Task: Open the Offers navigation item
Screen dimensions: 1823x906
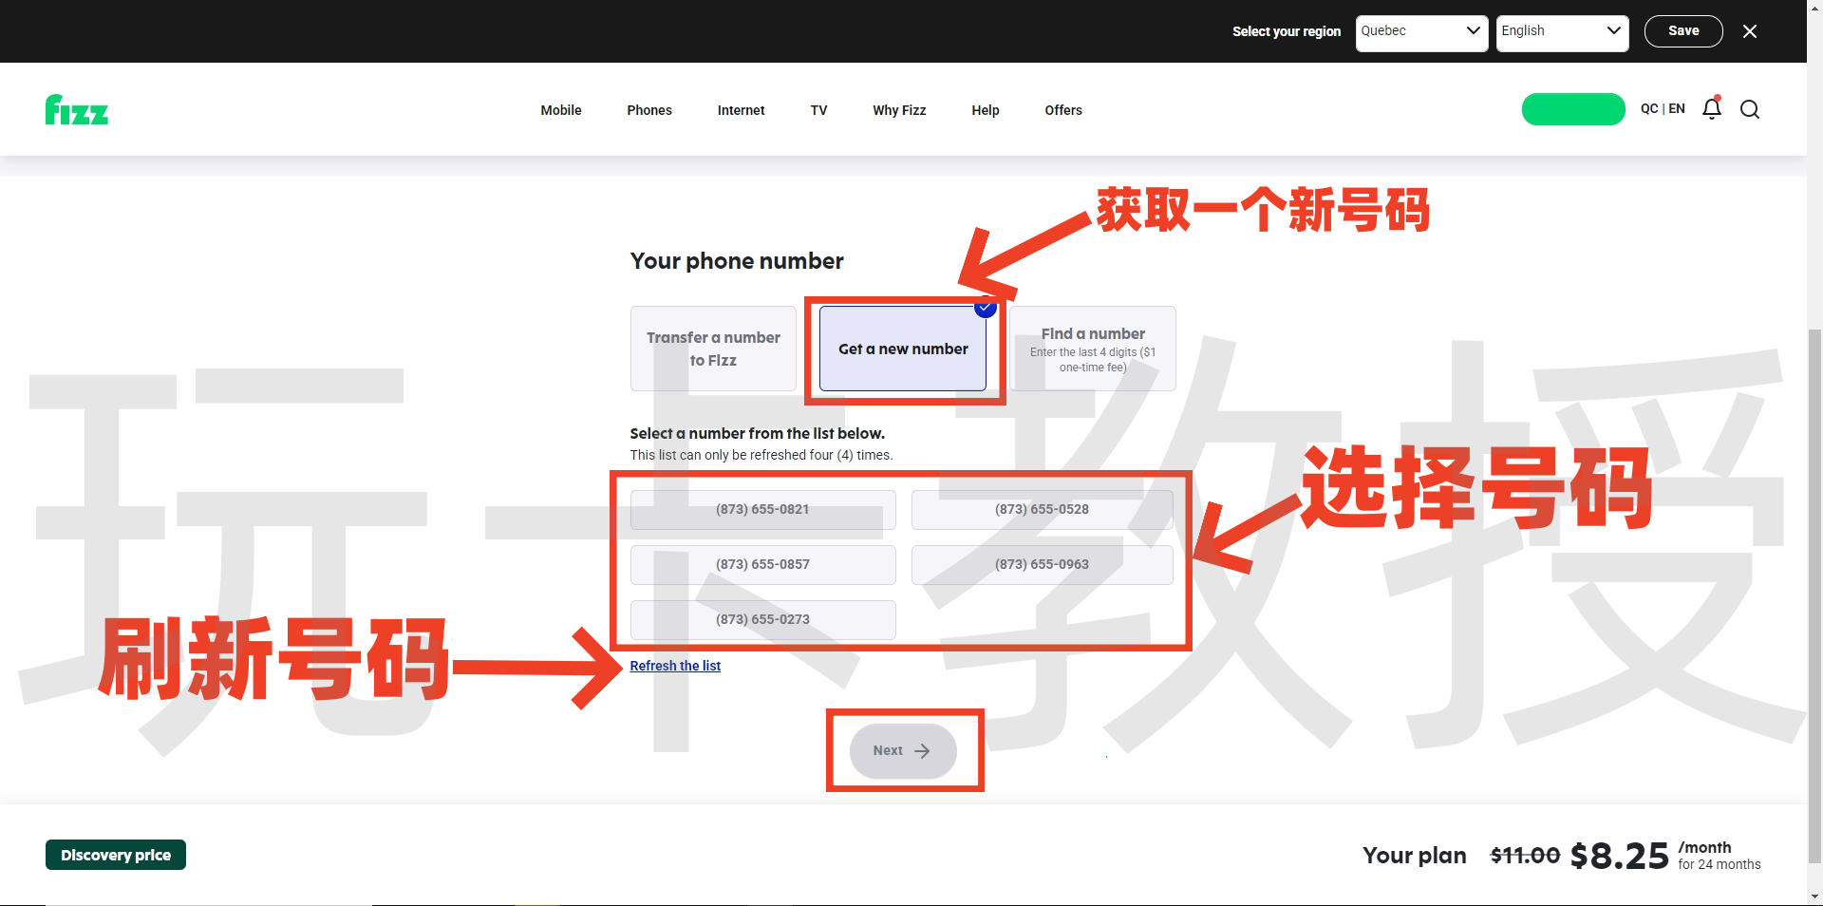Action: coord(1062,109)
